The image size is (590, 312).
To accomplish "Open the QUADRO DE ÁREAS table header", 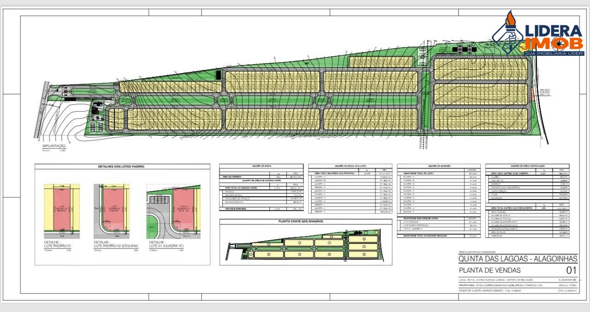I will click(x=261, y=167).
